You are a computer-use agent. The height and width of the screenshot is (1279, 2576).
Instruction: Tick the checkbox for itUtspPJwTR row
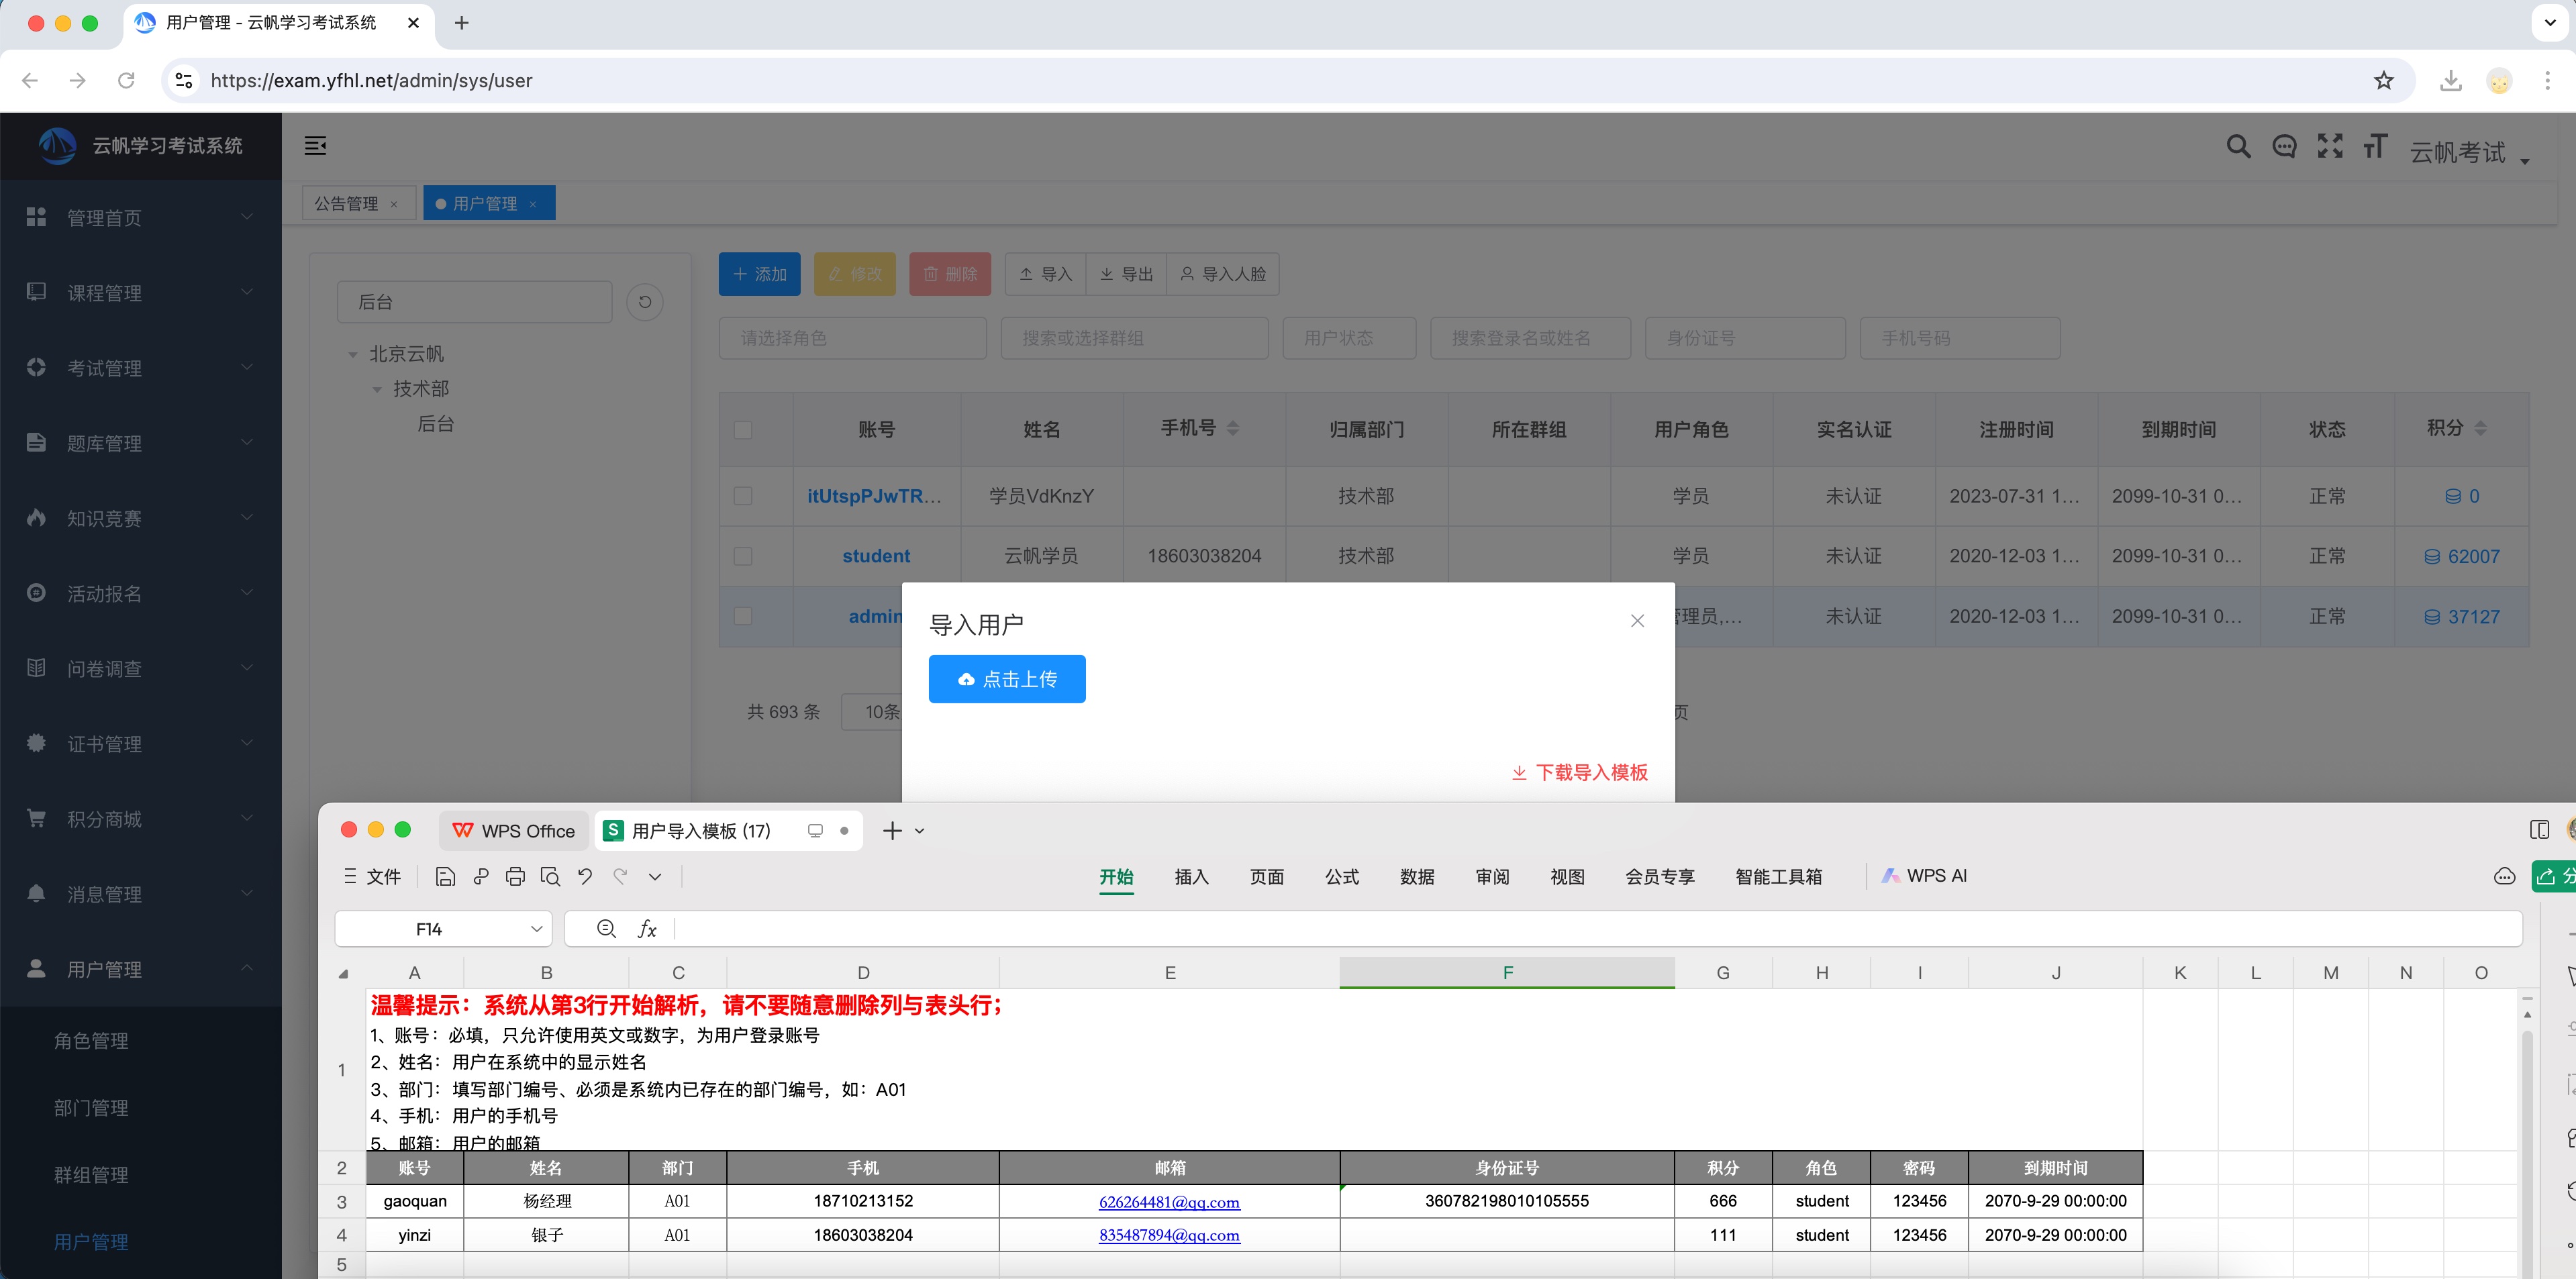[743, 496]
